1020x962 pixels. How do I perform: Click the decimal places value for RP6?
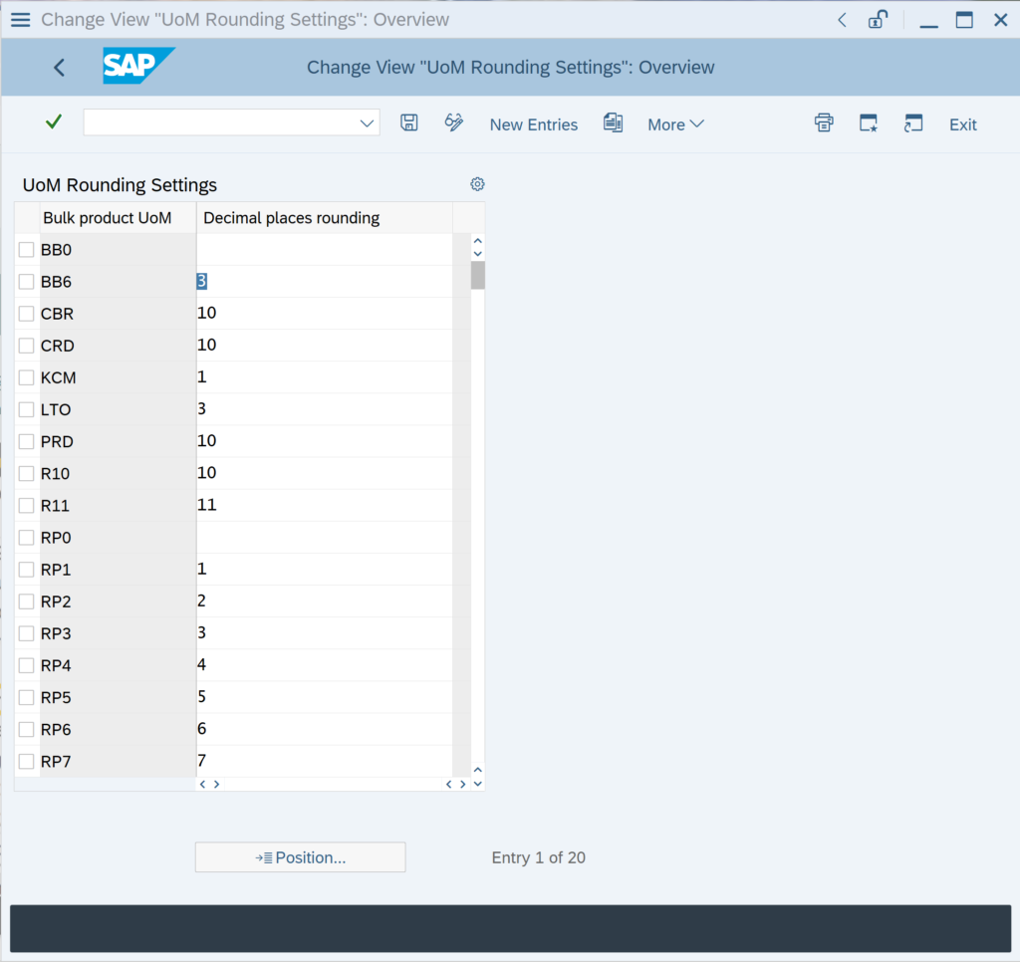(201, 729)
